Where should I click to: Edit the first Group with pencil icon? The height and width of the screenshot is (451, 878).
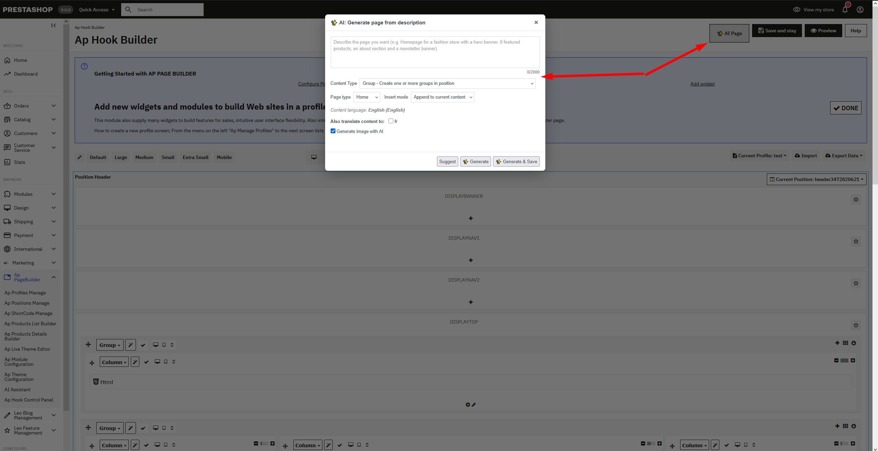pos(130,345)
